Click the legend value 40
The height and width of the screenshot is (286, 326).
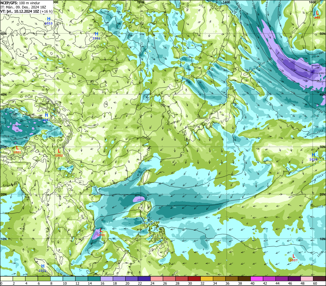(253, 283)
